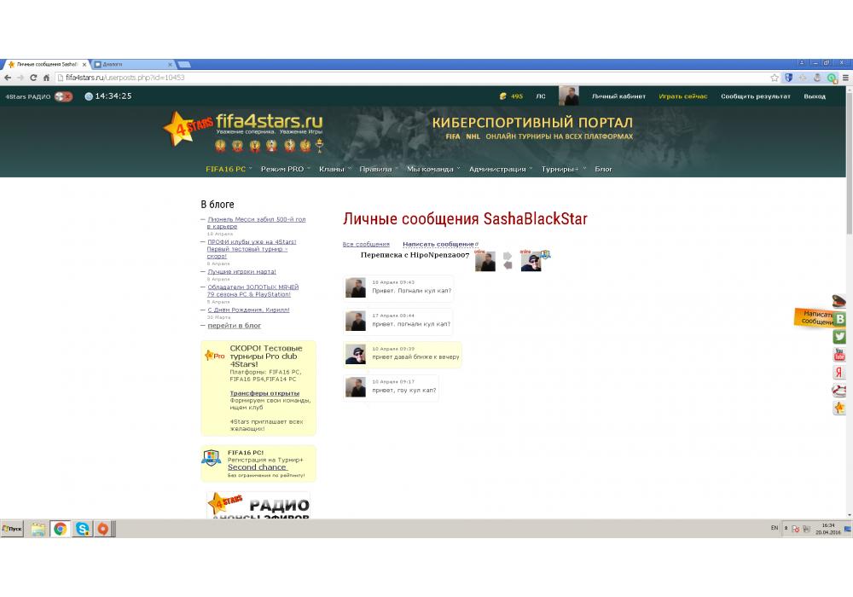853x597 pixels.
Task: Launch Skype from the Windows taskbar
Action: click(82, 529)
